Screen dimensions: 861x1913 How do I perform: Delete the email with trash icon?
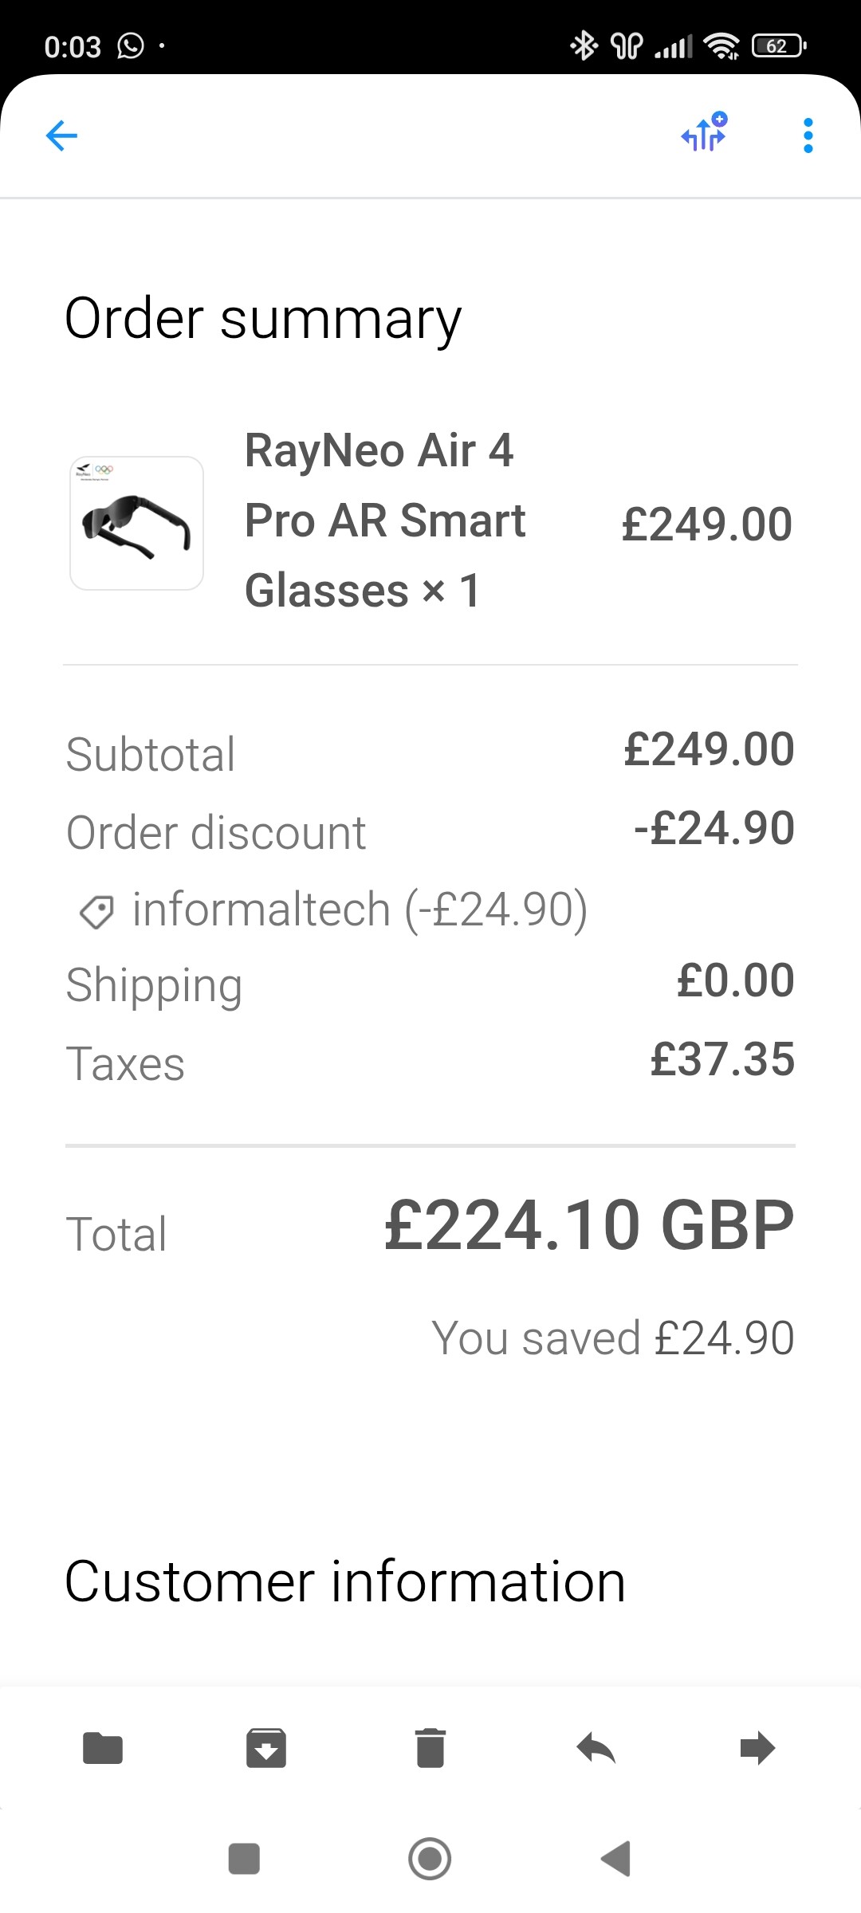click(x=431, y=1749)
